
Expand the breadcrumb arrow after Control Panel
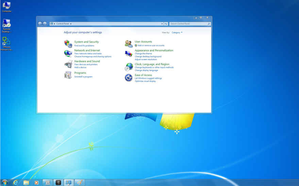71,24
